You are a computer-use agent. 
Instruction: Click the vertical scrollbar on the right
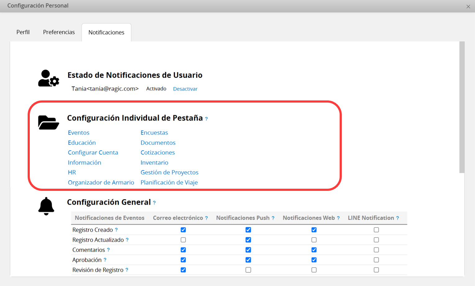click(462, 107)
